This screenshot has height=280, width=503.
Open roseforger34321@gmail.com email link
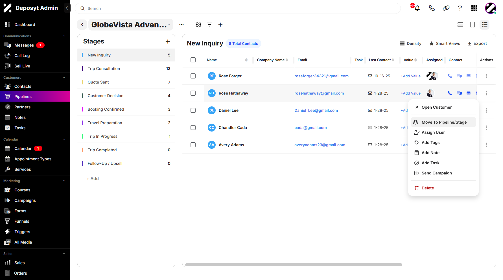(322, 76)
